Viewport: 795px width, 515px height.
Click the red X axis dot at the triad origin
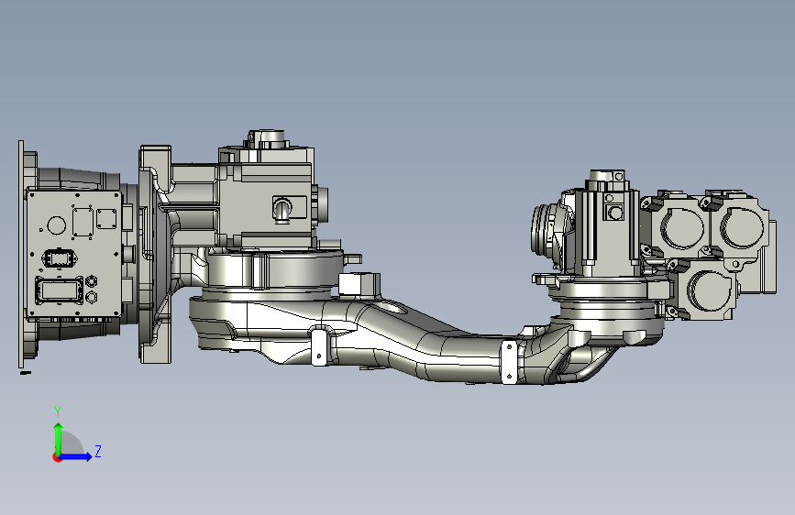(57, 457)
